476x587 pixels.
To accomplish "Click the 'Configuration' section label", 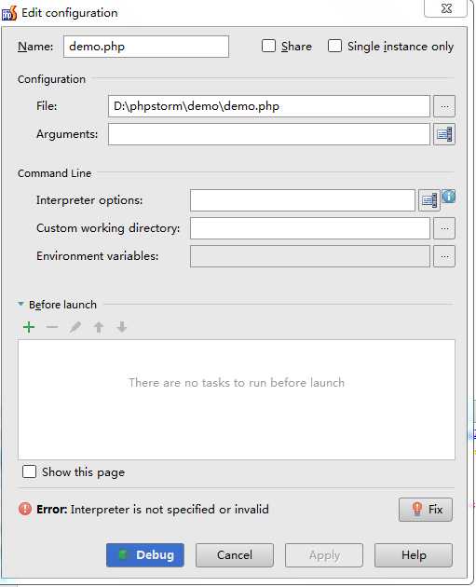I will (x=51, y=79).
